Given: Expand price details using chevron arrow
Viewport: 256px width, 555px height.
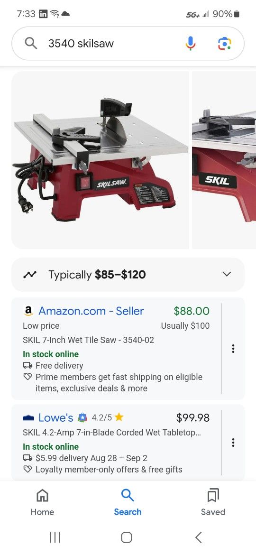Looking at the screenshot, I should 227,274.
